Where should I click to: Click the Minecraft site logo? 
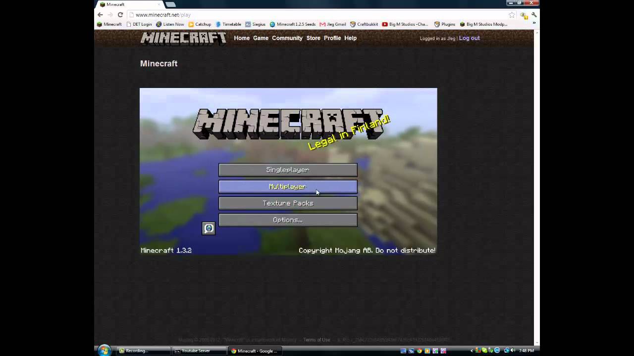183,38
